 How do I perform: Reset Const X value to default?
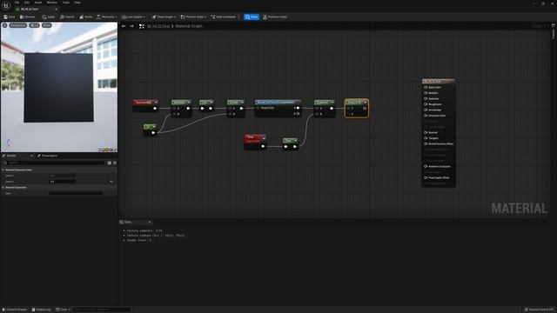tap(111, 182)
